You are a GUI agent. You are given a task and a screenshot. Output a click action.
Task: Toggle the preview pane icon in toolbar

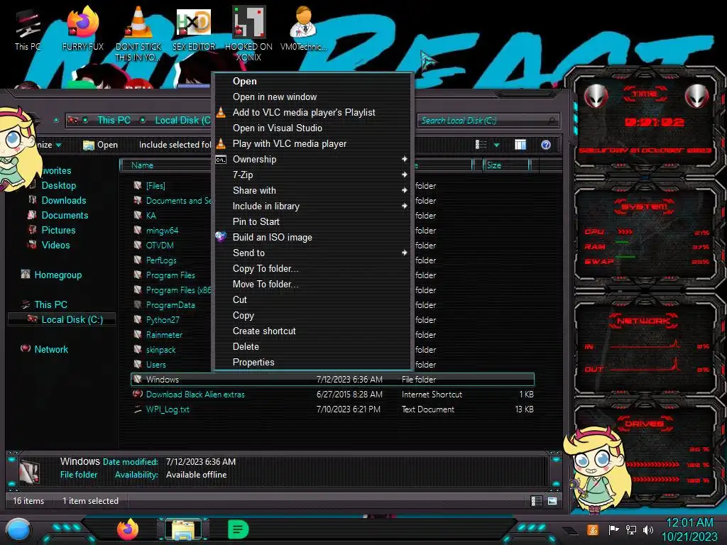(520, 145)
